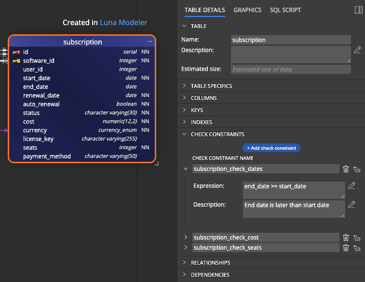Viewport: 365px width, 282px height.
Task: Click the convert icon beside subscription_check_dates
Action: pos(357,169)
